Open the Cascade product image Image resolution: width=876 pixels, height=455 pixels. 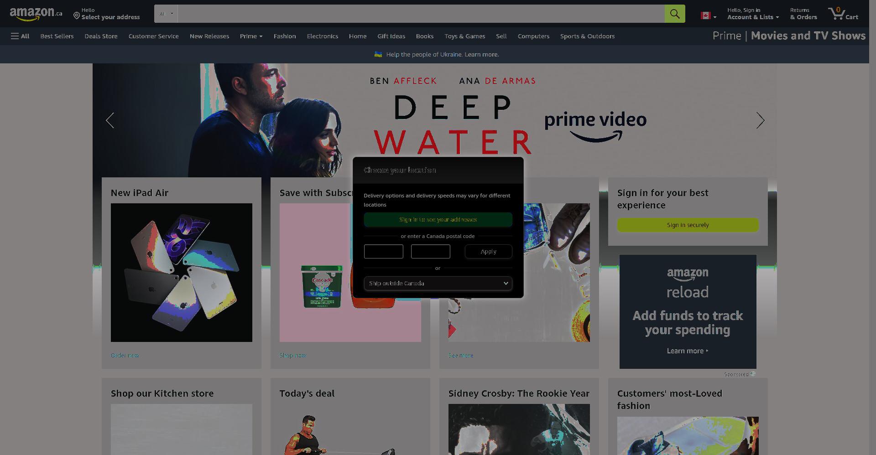click(322, 287)
